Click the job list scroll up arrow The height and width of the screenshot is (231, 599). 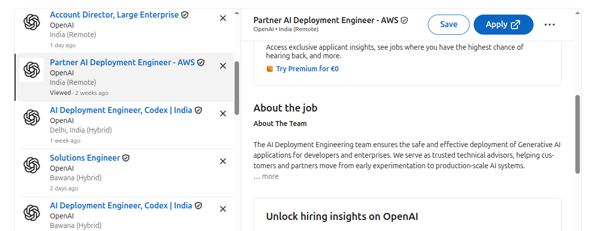point(237,13)
